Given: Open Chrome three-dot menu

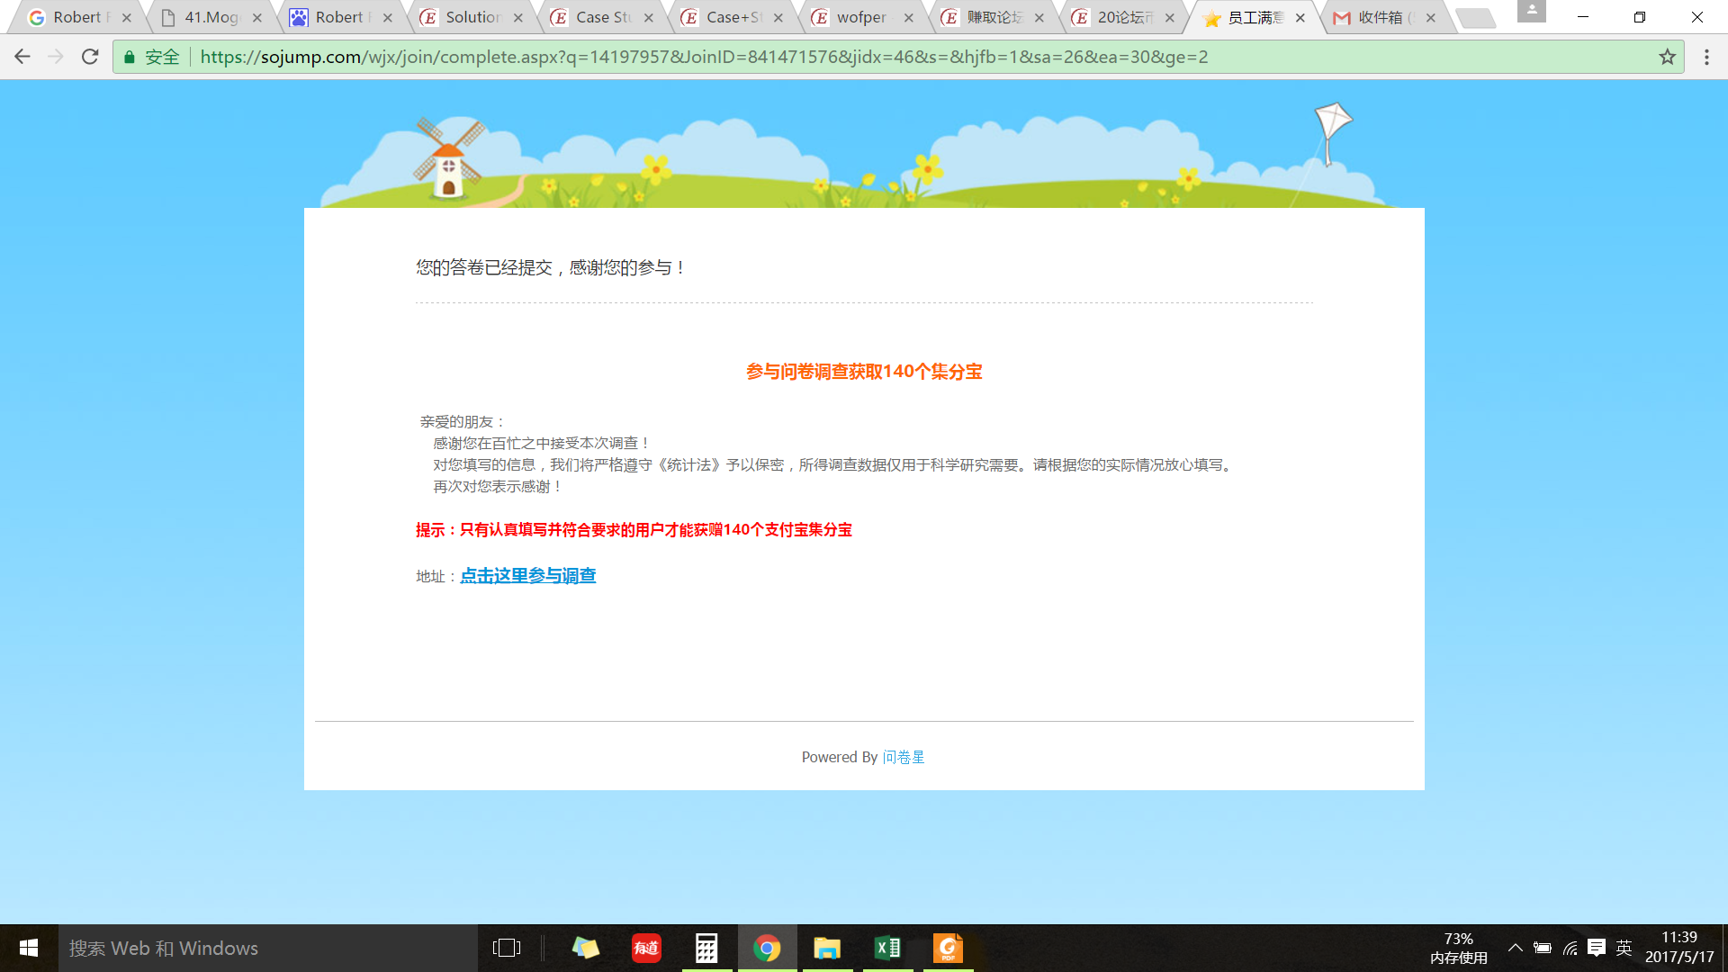Looking at the screenshot, I should [1706, 57].
